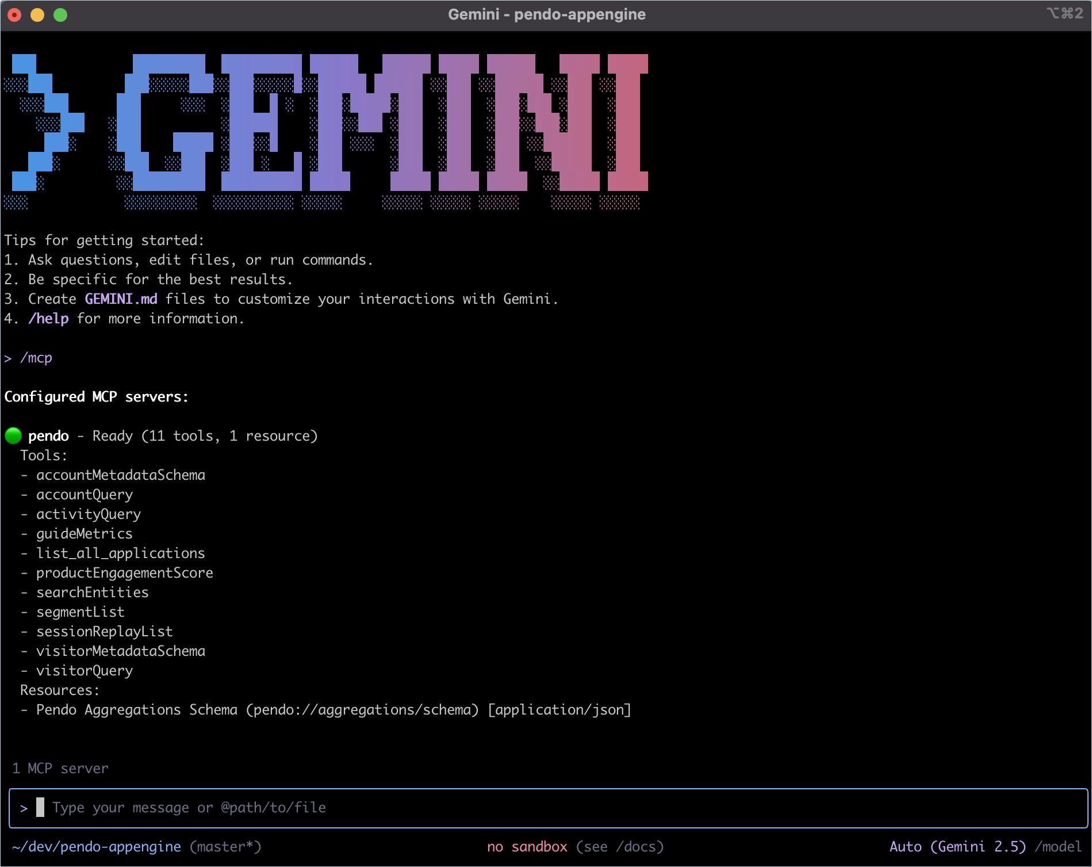Click the 'Configured MCP servers:' heading

point(96,397)
